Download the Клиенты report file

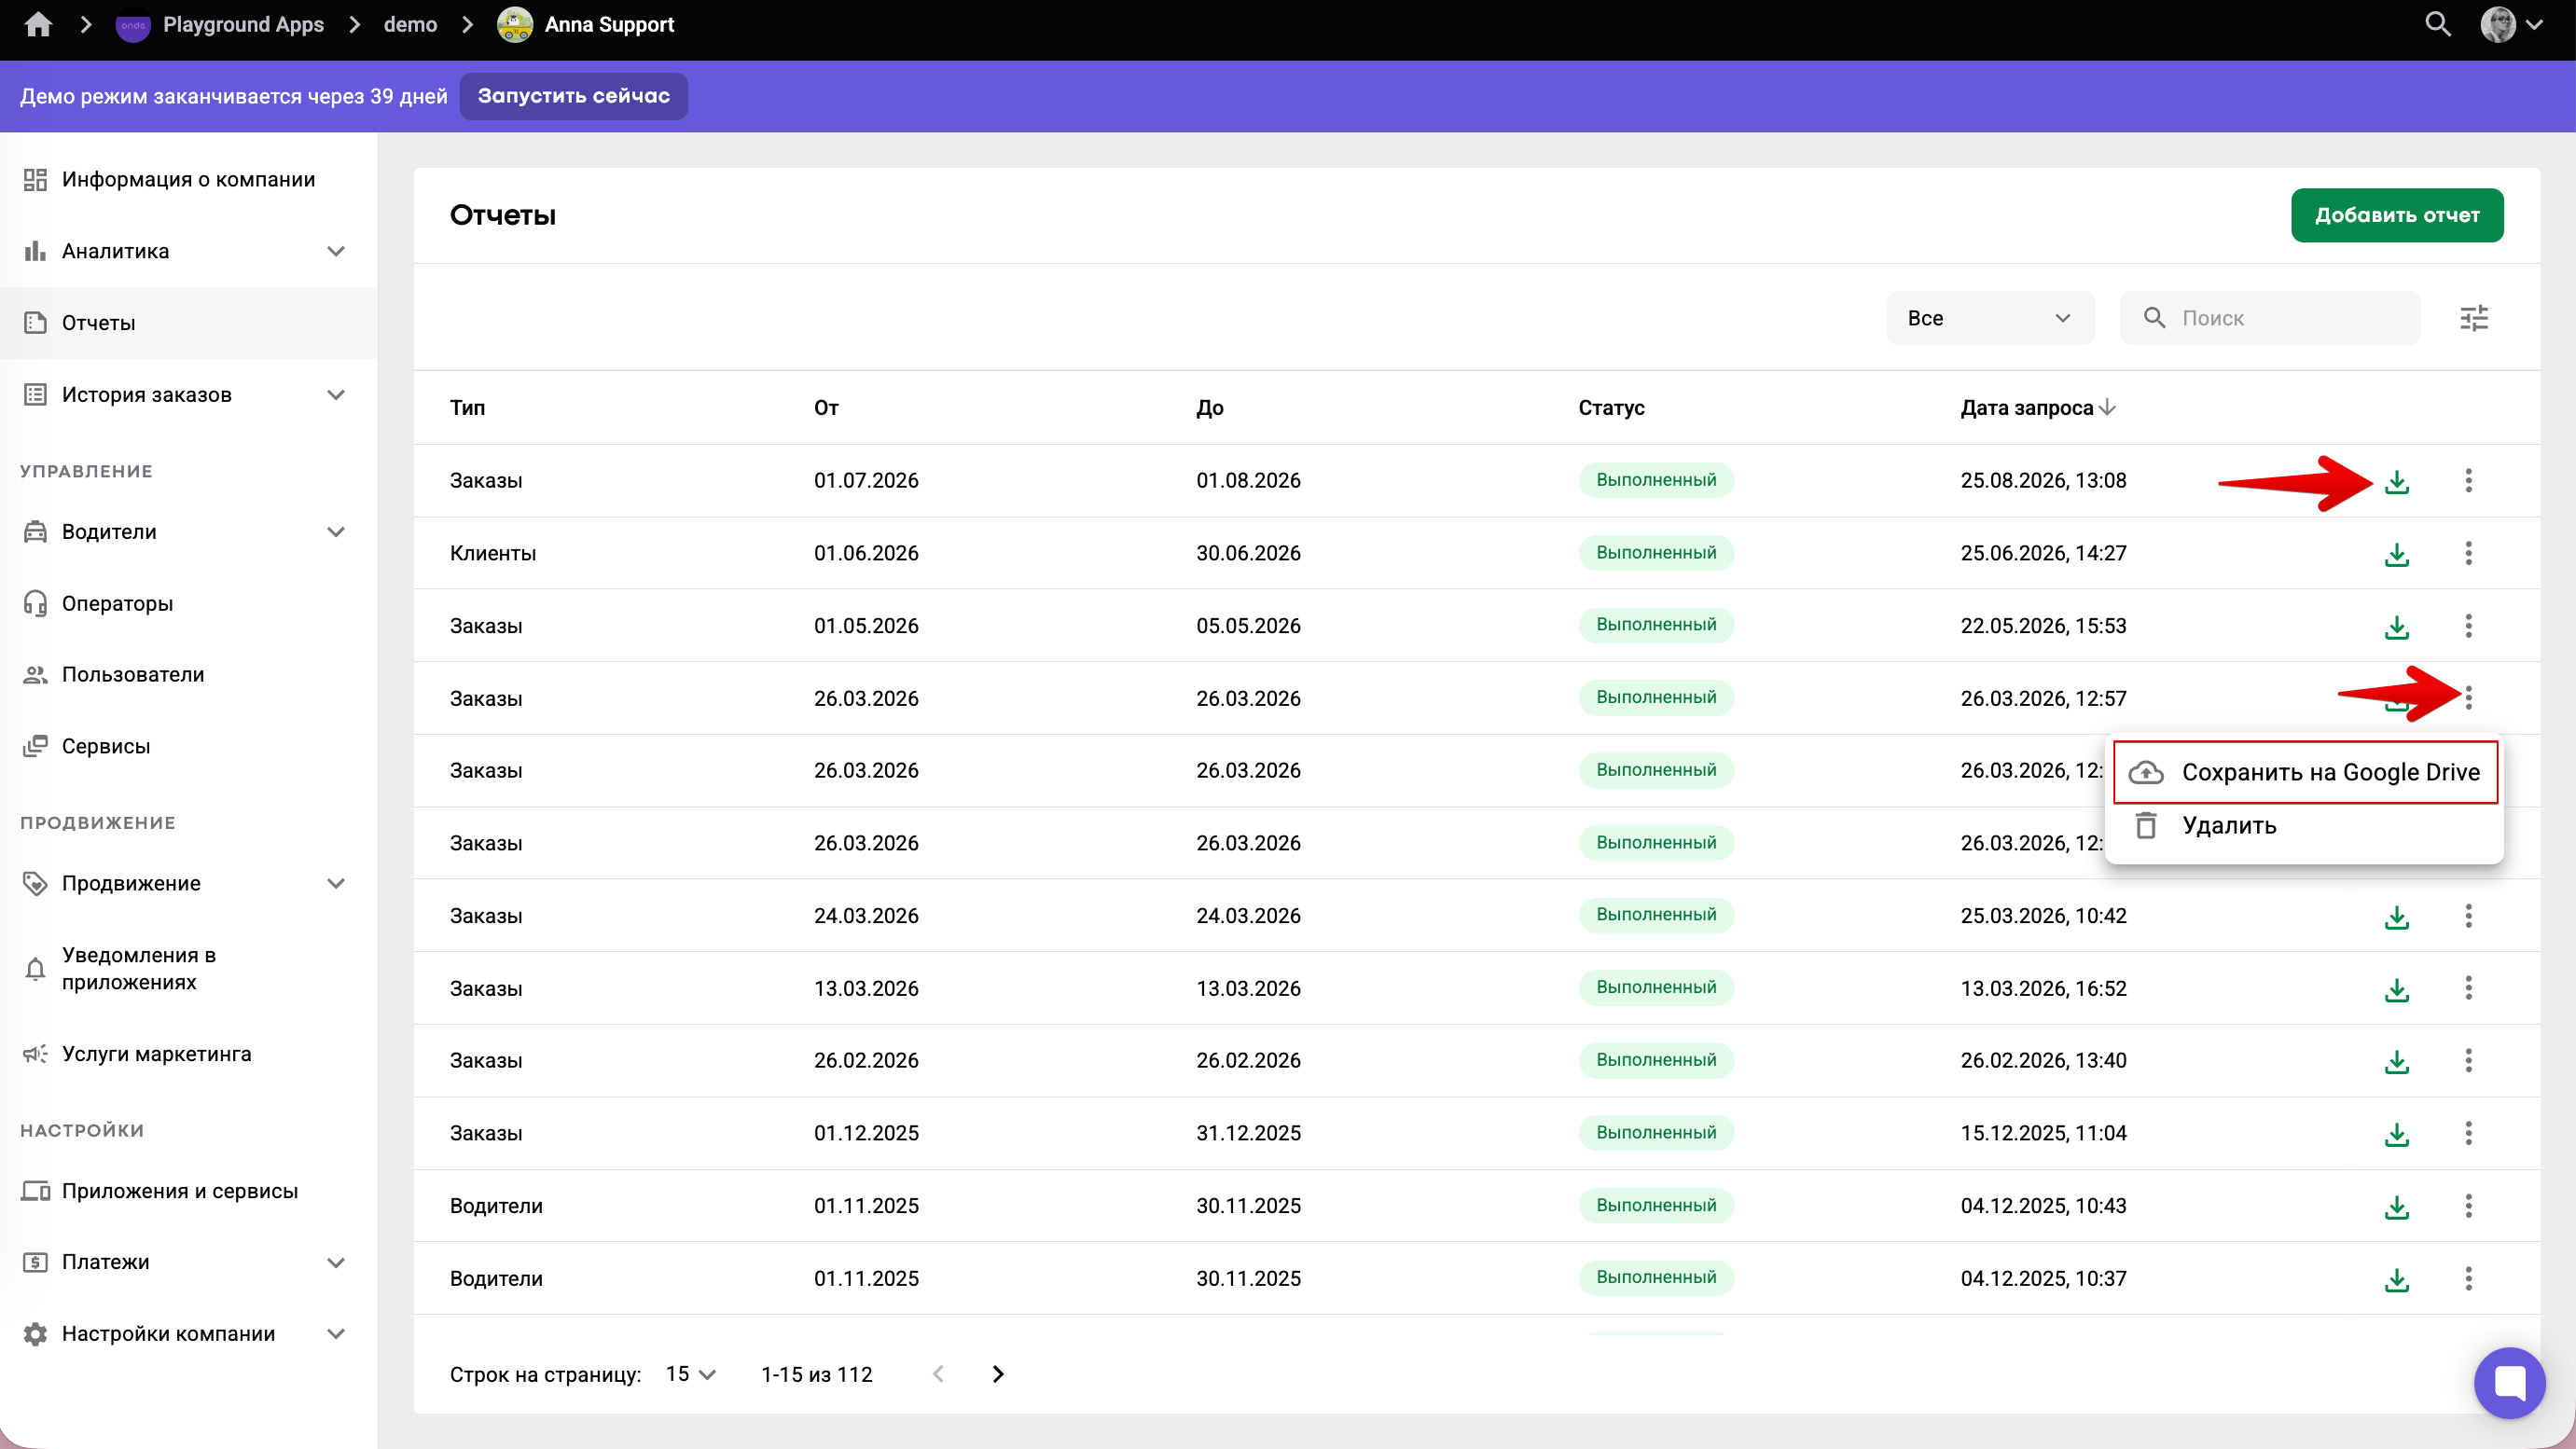(x=2396, y=554)
